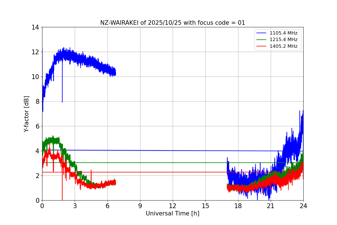Click the green line sample in legend

pyautogui.click(x=262, y=40)
